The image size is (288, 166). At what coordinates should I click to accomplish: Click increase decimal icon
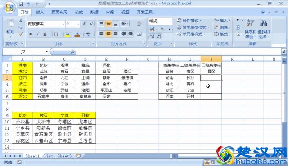click(152, 36)
